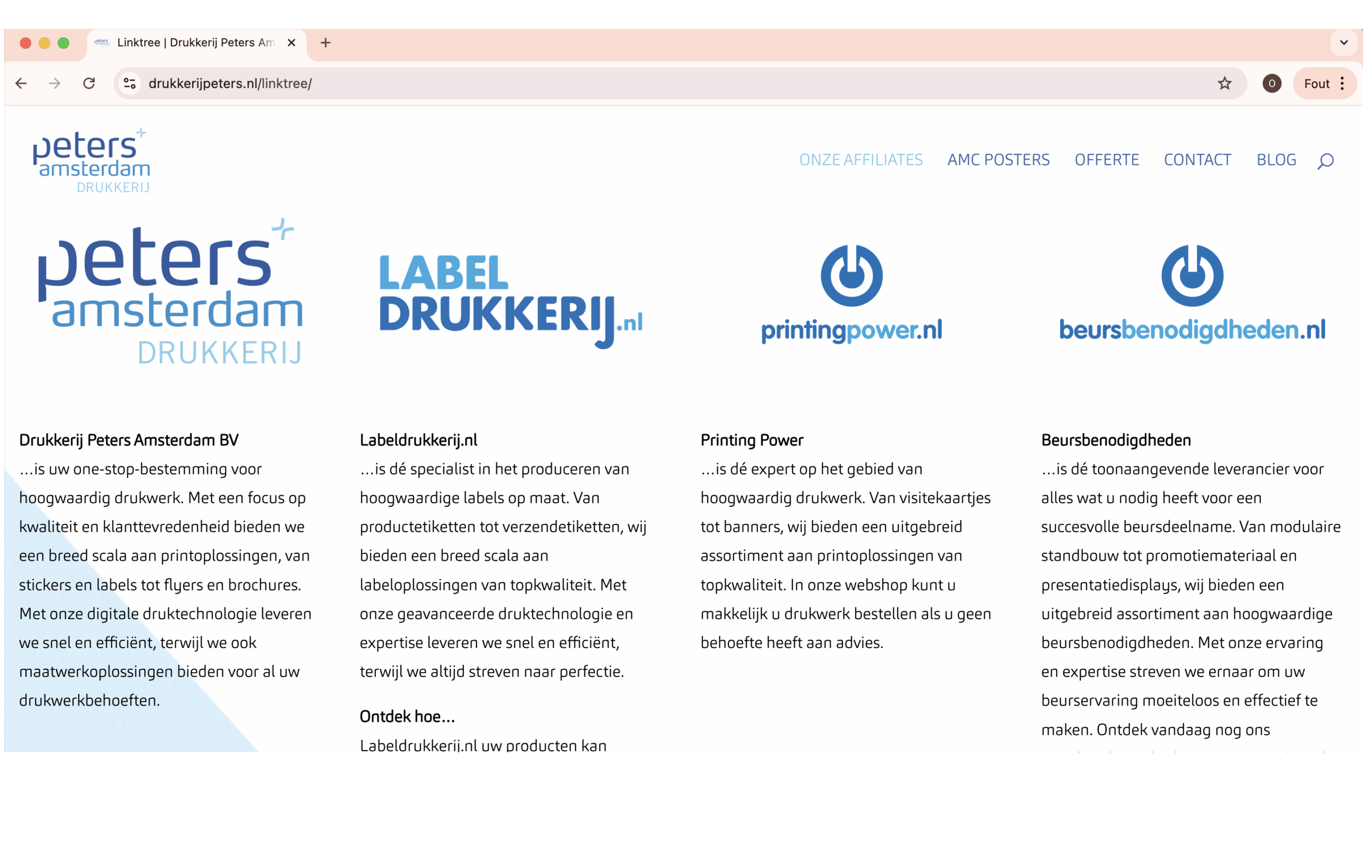Open the Chrome profile avatar
This screenshot has height=852, width=1363.
[1272, 84]
